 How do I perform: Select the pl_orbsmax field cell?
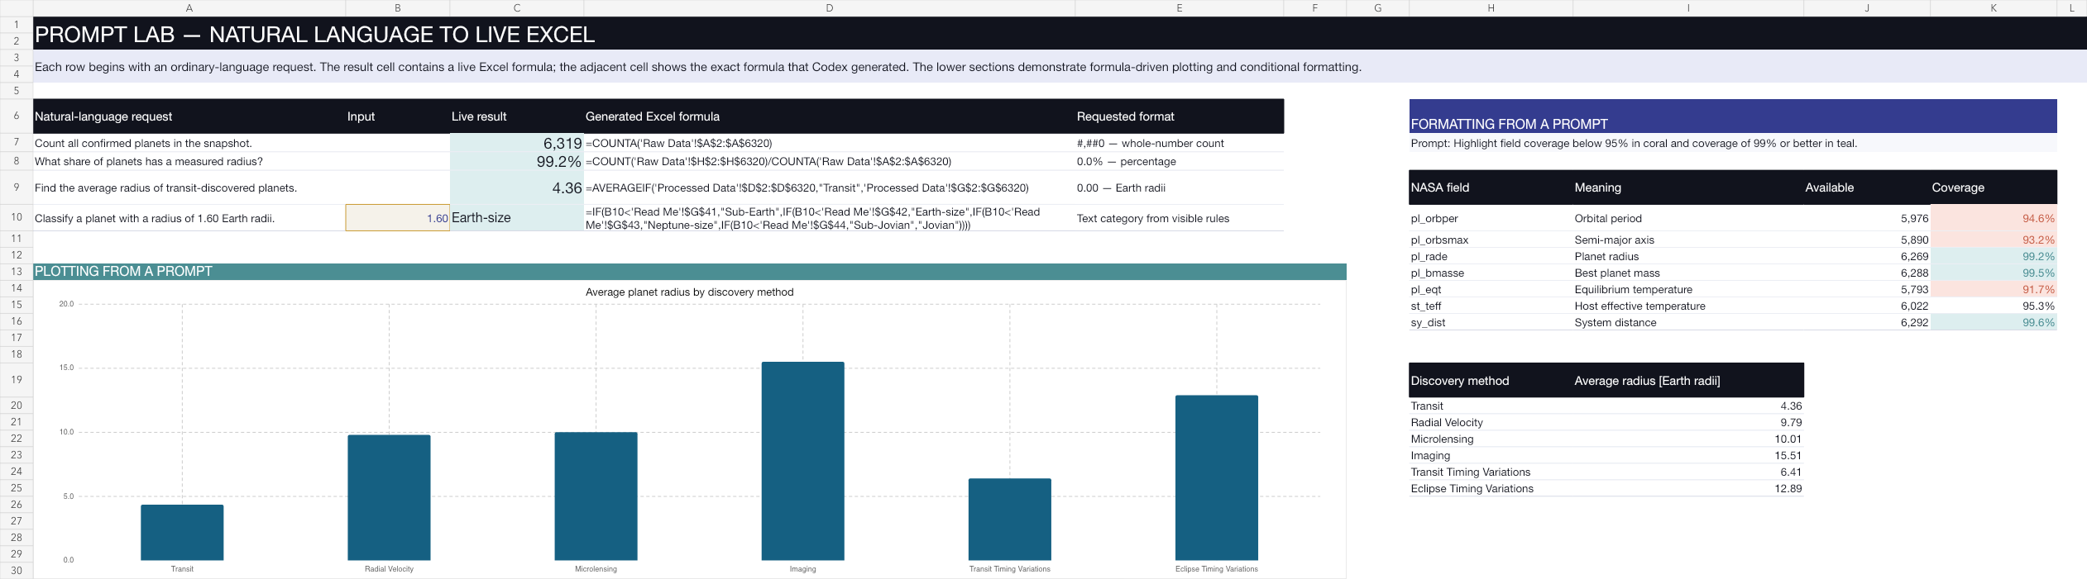(x=1491, y=240)
